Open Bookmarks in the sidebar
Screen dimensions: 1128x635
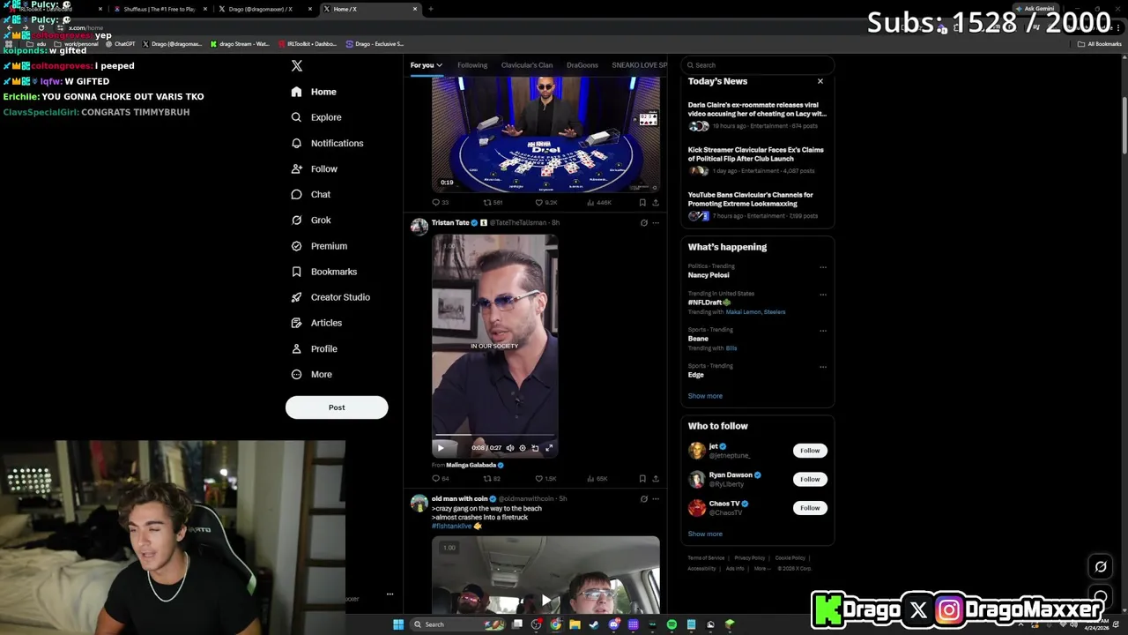click(323, 272)
